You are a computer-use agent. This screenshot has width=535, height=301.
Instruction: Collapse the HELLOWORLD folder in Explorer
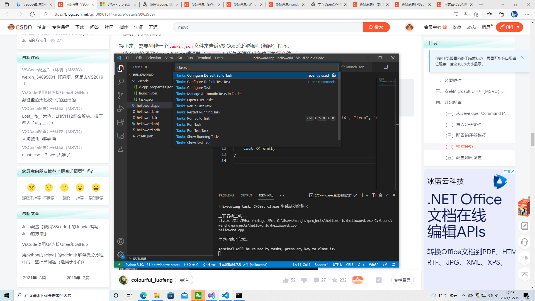(130, 75)
